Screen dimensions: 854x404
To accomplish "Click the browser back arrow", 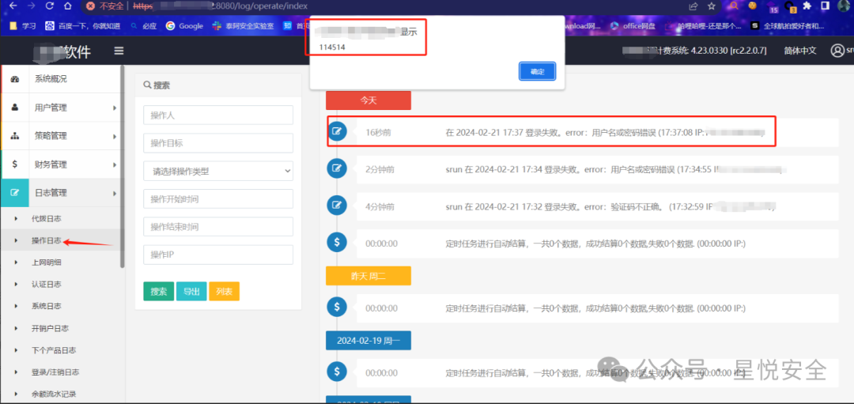I will pyautogui.click(x=13, y=6).
